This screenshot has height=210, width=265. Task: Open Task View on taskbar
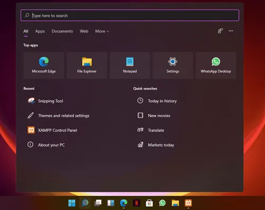(x=98, y=203)
